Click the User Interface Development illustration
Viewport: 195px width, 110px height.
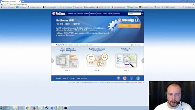point(97,61)
